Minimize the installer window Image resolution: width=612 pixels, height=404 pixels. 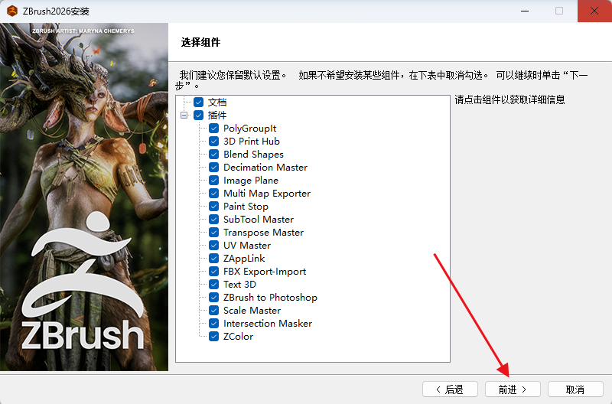pyautogui.click(x=525, y=11)
